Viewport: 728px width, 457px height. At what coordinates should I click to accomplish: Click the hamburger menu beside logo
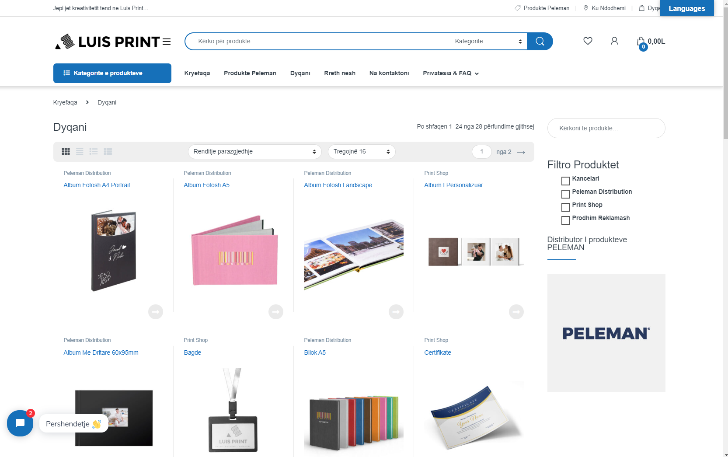click(x=167, y=42)
